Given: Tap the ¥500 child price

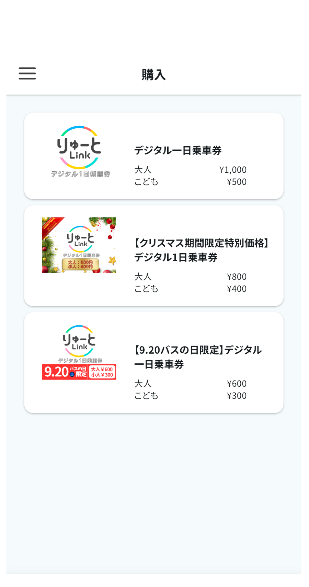Looking at the screenshot, I should (x=237, y=182).
